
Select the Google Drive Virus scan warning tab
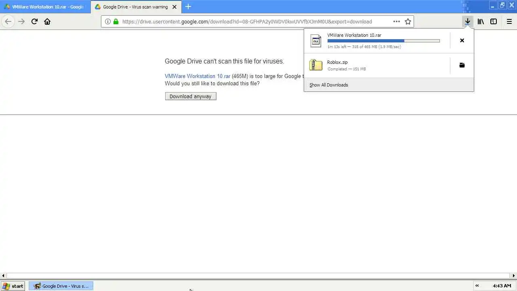135,7
